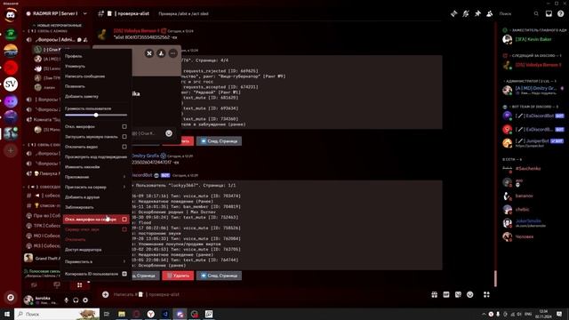569x320 pixels.
Task: Open the inbox icon
Action: click(549, 14)
